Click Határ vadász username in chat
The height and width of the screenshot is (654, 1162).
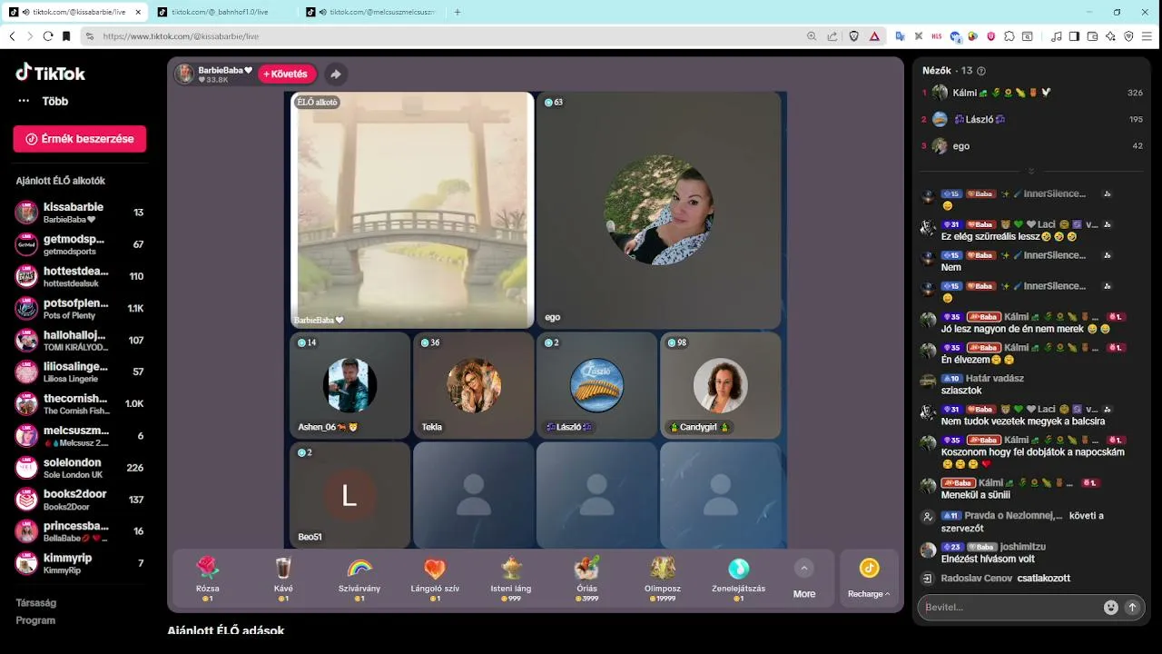[x=994, y=379]
